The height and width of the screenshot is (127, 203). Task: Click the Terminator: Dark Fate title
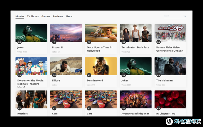135,48
